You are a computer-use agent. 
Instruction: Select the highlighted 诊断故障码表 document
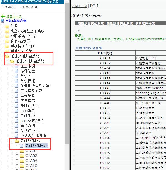[x=36, y=146]
